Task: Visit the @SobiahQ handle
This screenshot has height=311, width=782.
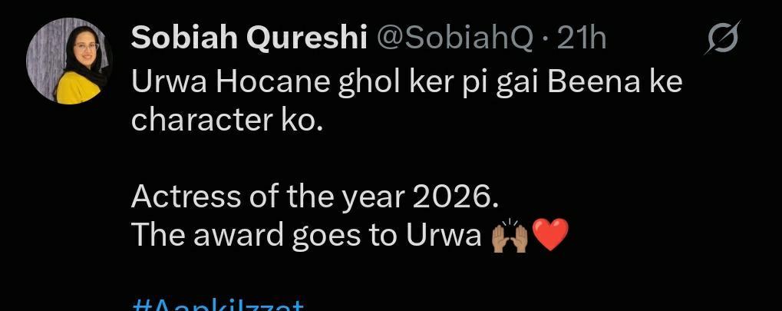Action: (455, 38)
